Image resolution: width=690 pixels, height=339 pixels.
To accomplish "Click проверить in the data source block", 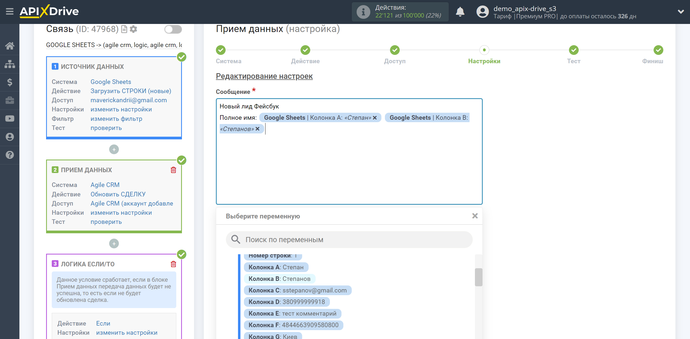I will tap(106, 128).
